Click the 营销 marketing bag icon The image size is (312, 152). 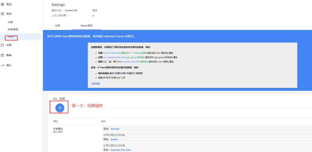tap(2, 55)
